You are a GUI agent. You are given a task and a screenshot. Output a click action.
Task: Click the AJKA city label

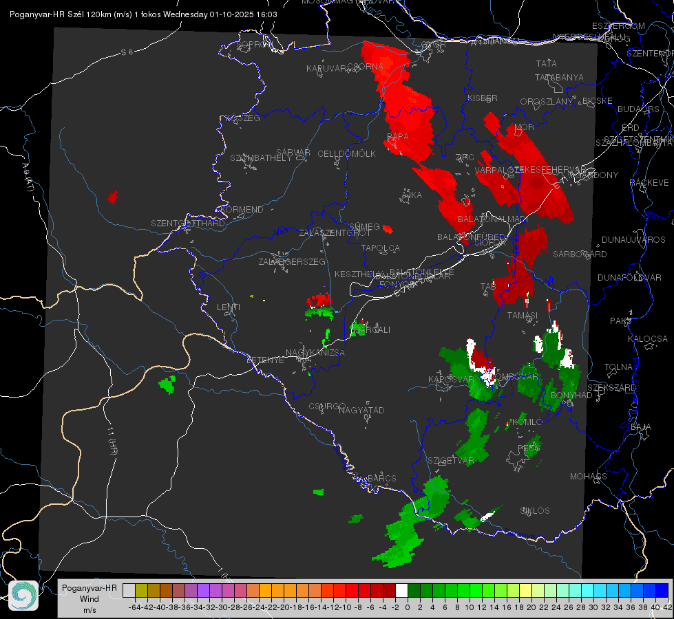pyautogui.click(x=412, y=195)
